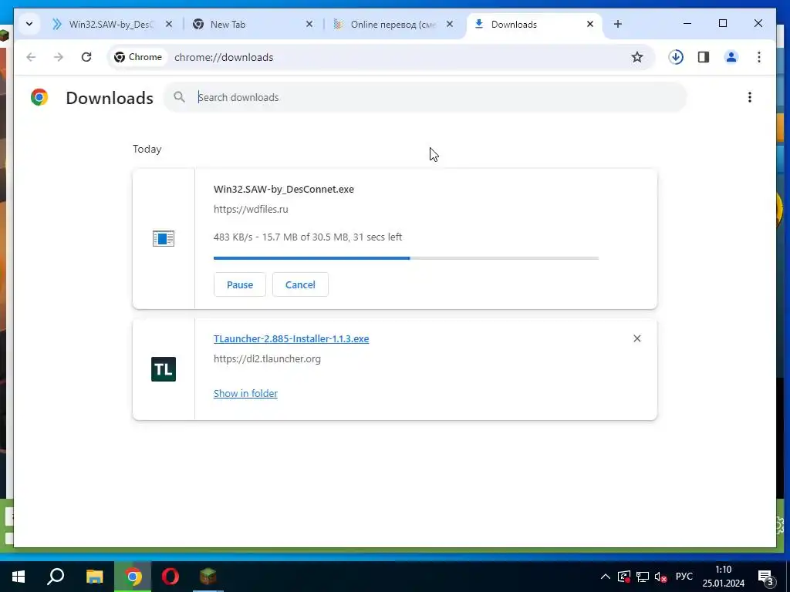Open the Minecraft block taskbar icon
The width and height of the screenshot is (790, 592).
pyautogui.click(x=208, y=577)
